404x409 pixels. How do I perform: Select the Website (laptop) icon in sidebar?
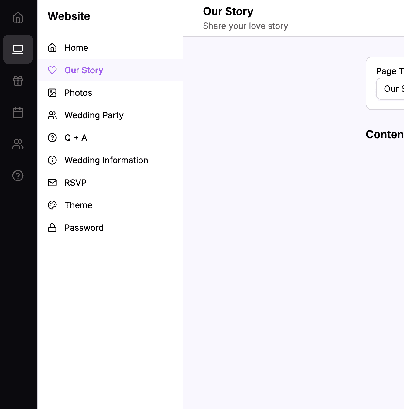pyautogui.click(x=18, y=49)
